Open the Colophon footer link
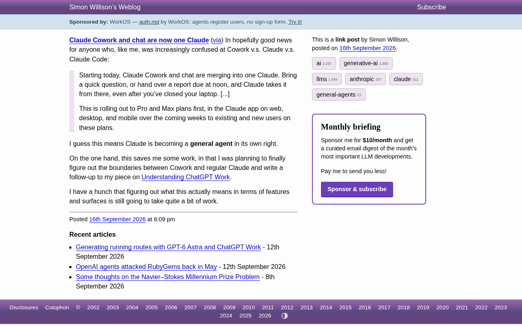522x326 pixels. [x=57, y=308]
